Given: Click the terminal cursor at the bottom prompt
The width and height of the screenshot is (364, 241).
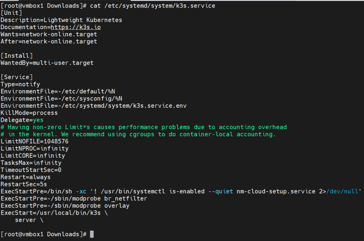Looking at the screenshot, I should coord(92,234).
